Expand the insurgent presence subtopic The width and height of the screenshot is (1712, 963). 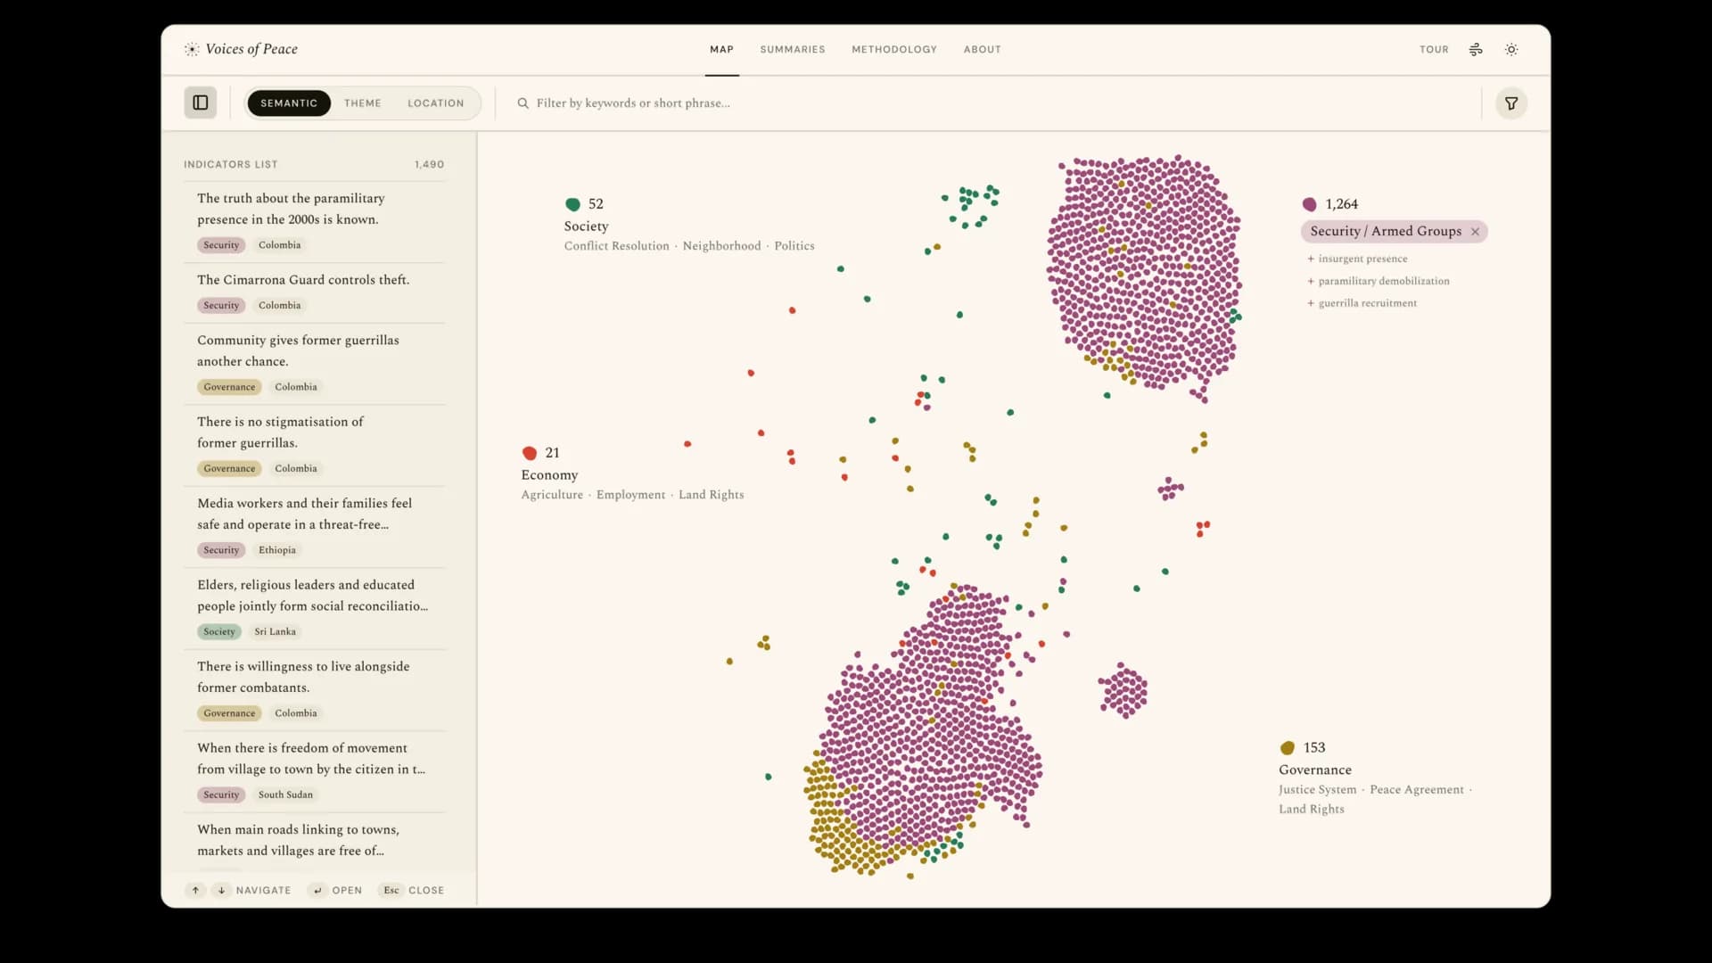click(x=1357, y=259)
